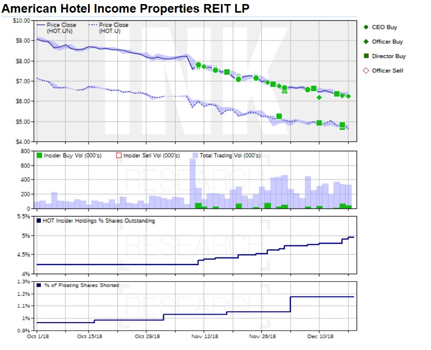
Task: Click the '5.5%' holdings axis label
Action: (x=23, y=216)
